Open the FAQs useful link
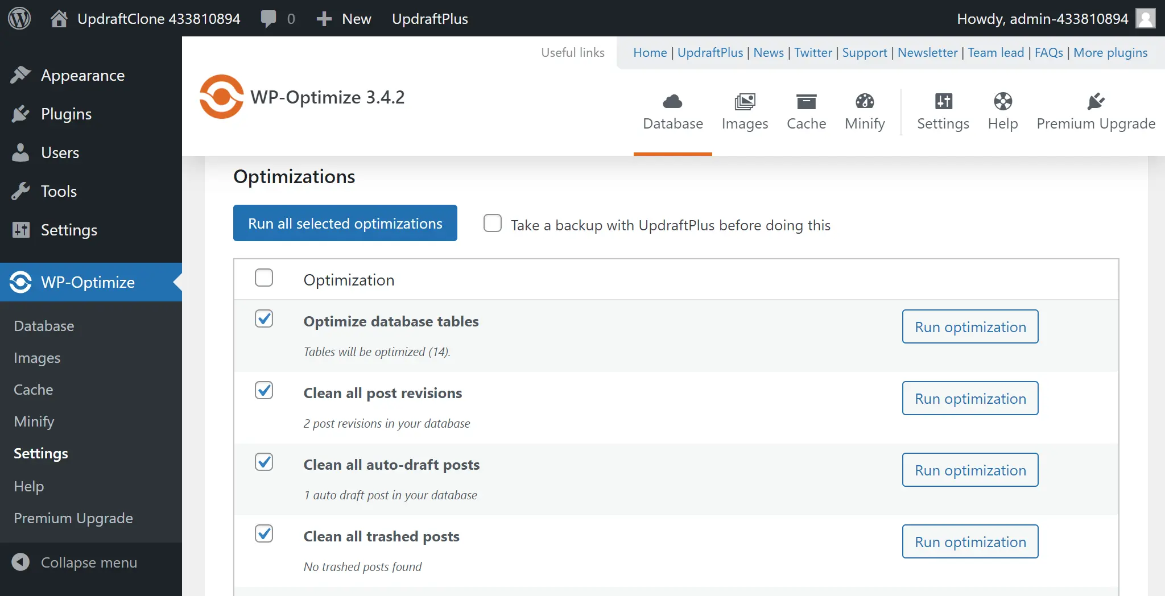Image resolution: width=1165 pixels, height=596 pixels. click(x=1049, y=52)
